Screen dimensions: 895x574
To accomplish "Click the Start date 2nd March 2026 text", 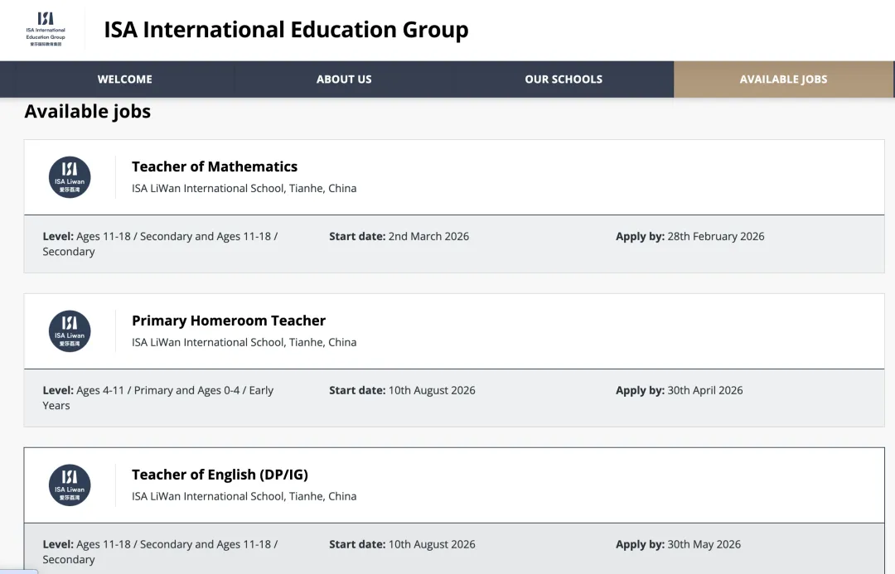I will point(399,236).
